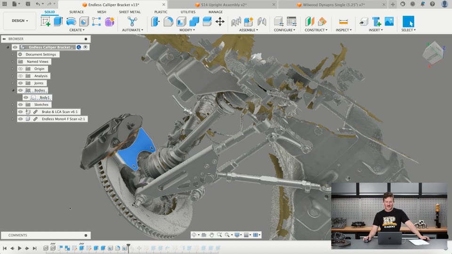Open the AUTOMATE dropdown menu

tap(133, 30)
